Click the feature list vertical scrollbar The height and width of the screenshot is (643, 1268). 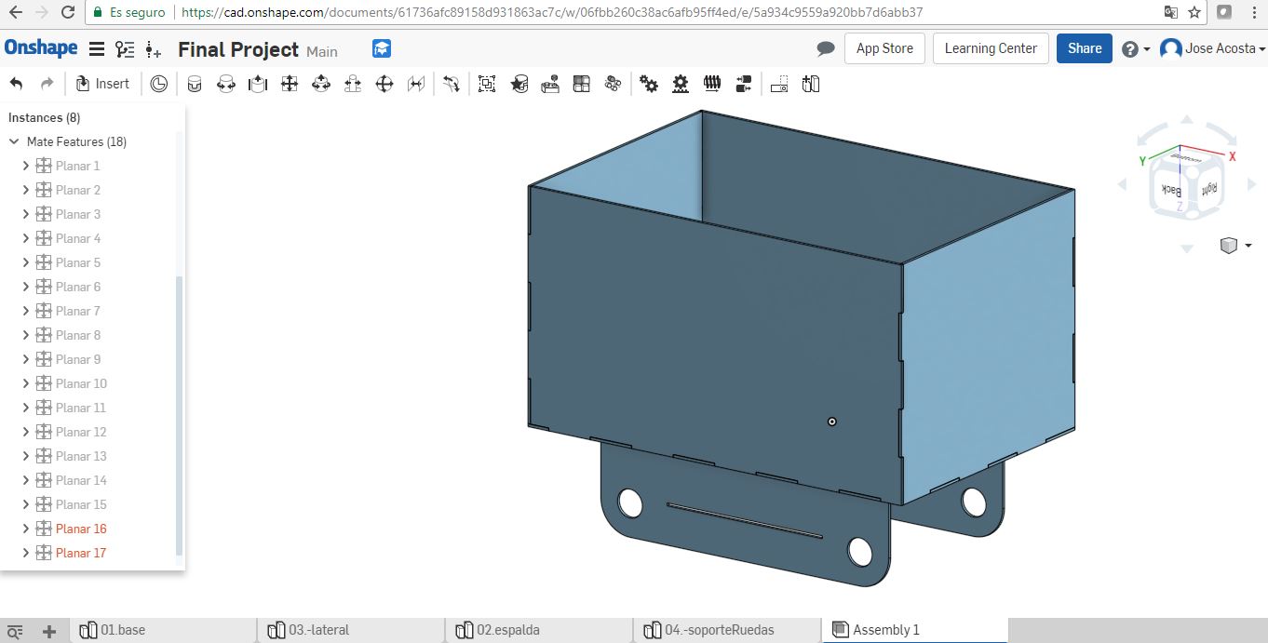tap(180, 414)
